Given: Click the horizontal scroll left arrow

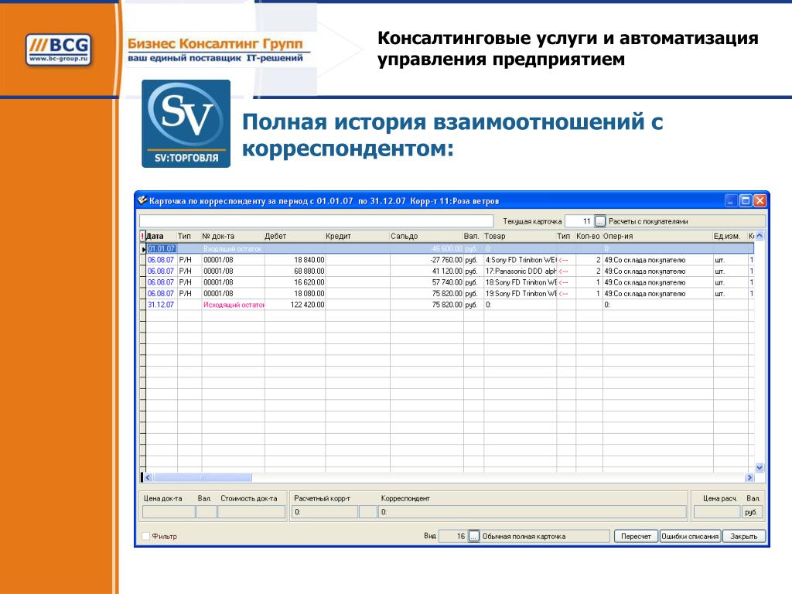Looking at the screenshot, I should [x=148, y=477].
